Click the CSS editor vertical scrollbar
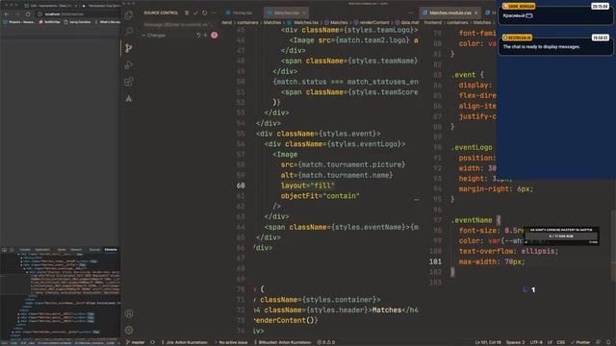This screenshot has height=346, width=616. [613, 246]
